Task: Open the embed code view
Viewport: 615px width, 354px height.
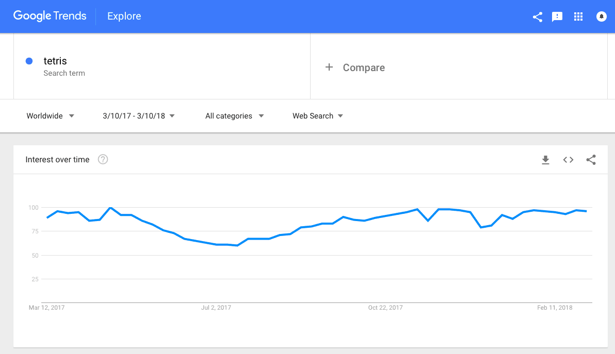Action: [x=568, y=160]
